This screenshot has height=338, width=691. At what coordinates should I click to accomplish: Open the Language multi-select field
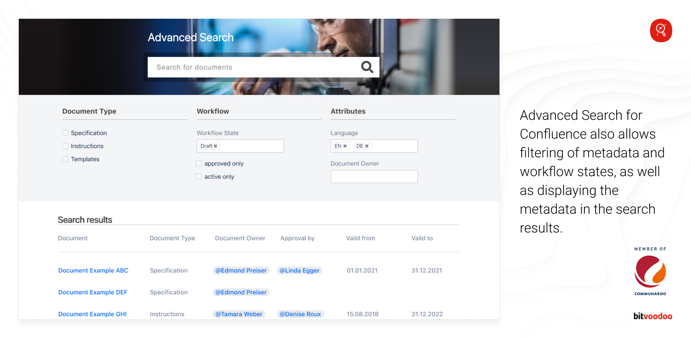click(374, 146)
